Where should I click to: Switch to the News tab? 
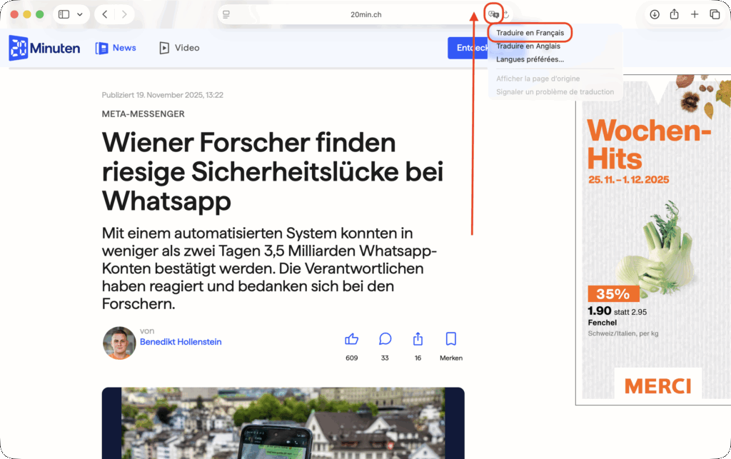pyautogui.click(x=116, y=48)
